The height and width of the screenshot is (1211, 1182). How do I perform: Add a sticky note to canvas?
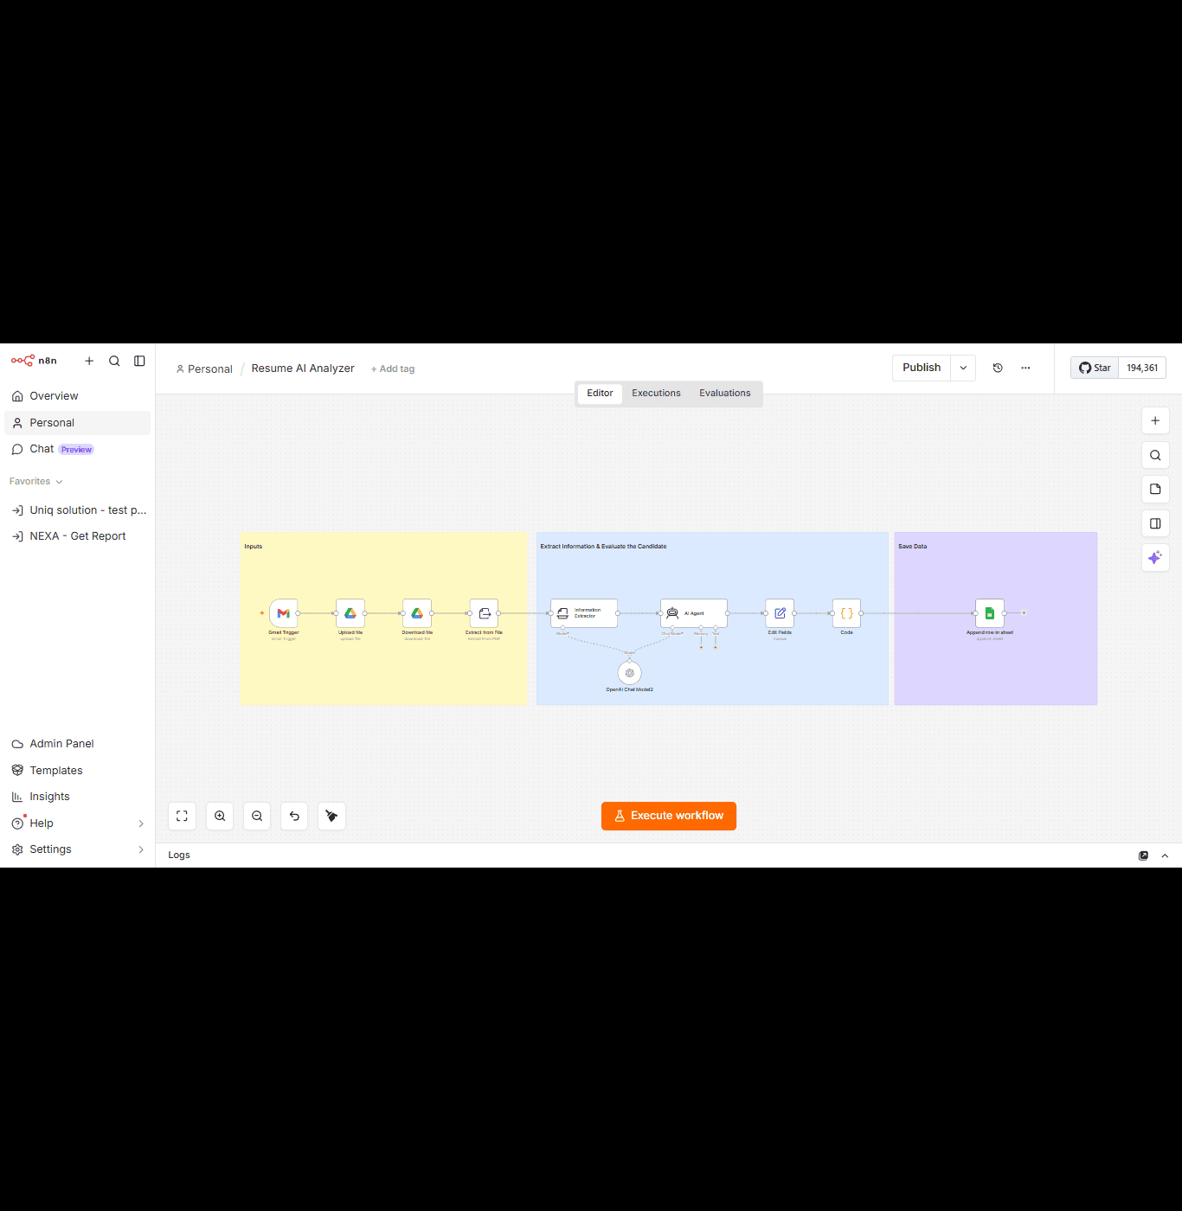1155,489
